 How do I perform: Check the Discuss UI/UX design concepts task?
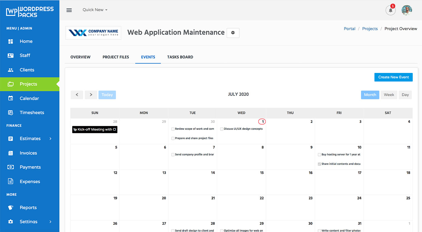222,129
